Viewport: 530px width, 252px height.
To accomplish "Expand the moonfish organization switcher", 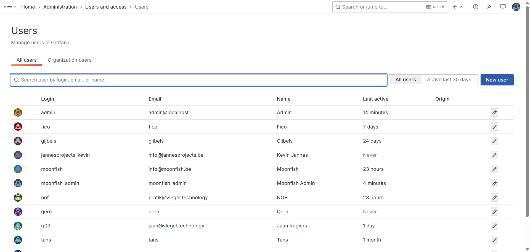I will [x=9, y=7].
